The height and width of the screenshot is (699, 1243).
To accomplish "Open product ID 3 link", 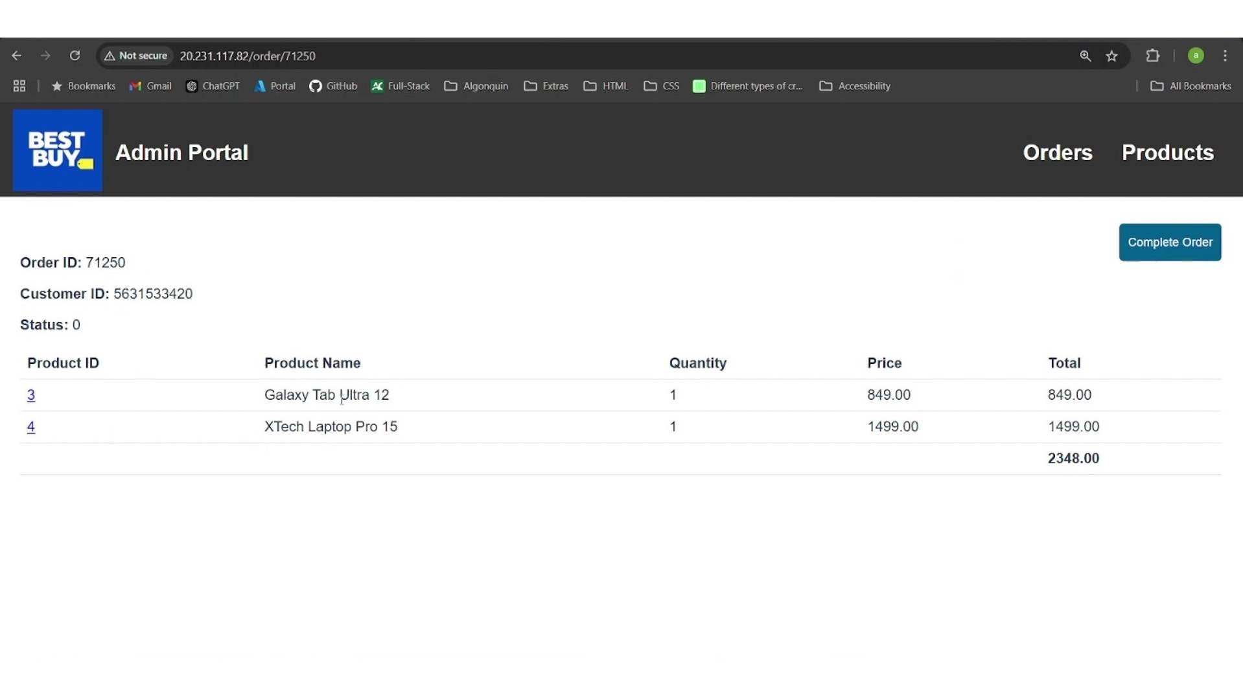I will point(31,395).
